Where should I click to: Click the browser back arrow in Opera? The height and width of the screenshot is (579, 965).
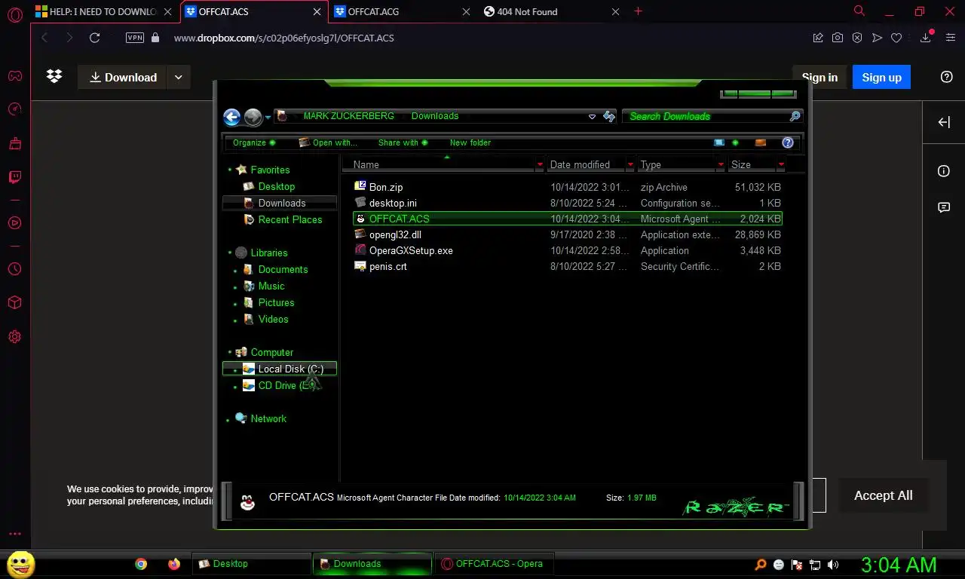[x=44, y=38]
